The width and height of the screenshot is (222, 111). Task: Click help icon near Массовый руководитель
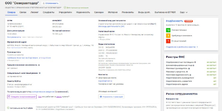189,68
